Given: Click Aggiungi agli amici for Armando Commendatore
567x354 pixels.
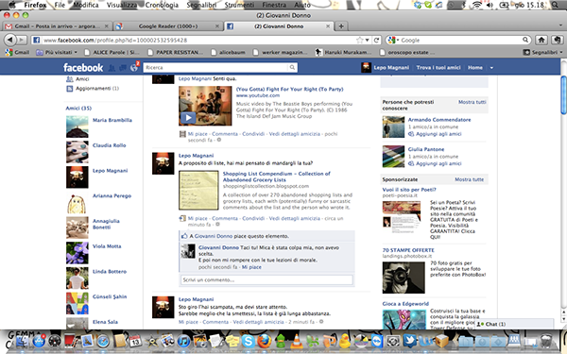Looking at the screenshot, I should point(438,134).
